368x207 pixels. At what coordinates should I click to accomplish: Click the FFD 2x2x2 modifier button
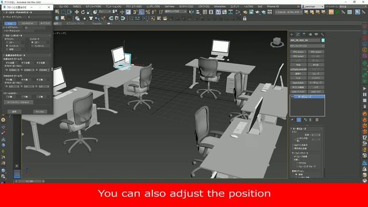point(298,52)
